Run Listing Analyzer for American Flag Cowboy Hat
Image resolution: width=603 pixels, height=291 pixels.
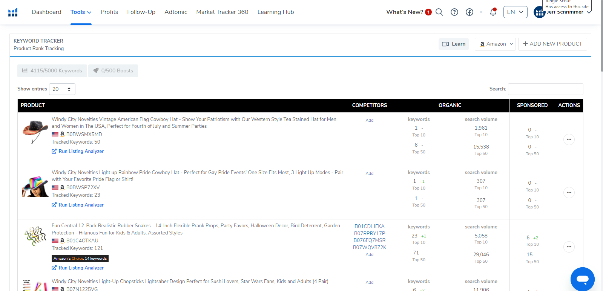pyautogui.click(x=78, y=152)
